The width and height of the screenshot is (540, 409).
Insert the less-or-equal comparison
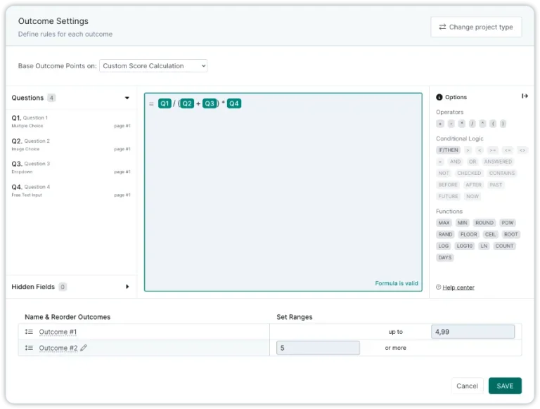click(x=508, y=150)
